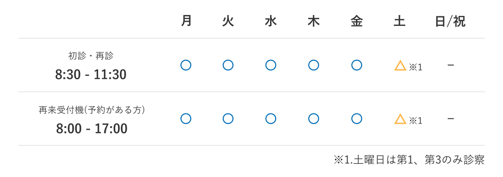Select Wednesday circle in 8:30 - 11:30 row

271,65
